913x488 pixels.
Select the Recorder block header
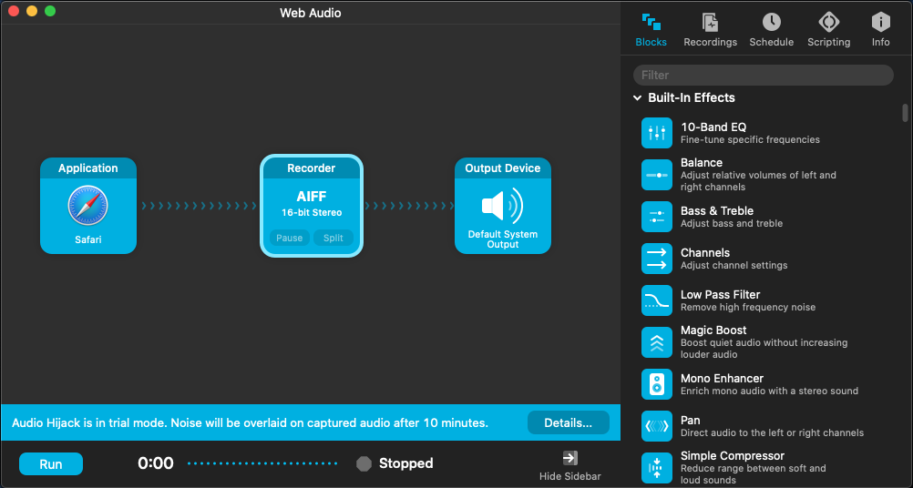coord(312,168)
